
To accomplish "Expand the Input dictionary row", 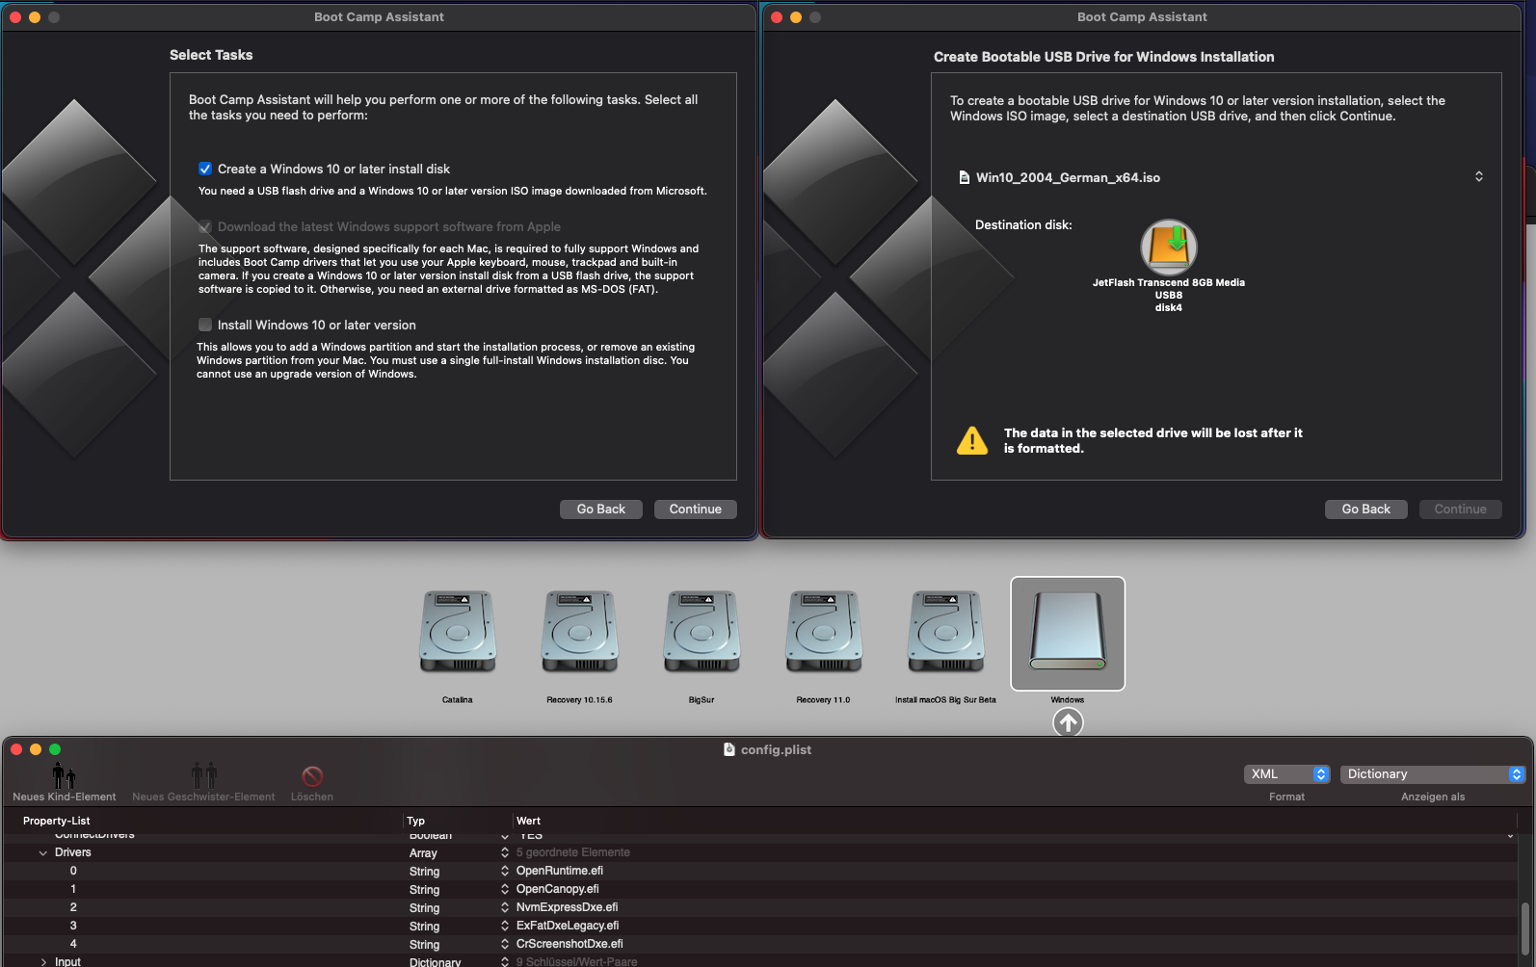I will (x=42, y=962).
